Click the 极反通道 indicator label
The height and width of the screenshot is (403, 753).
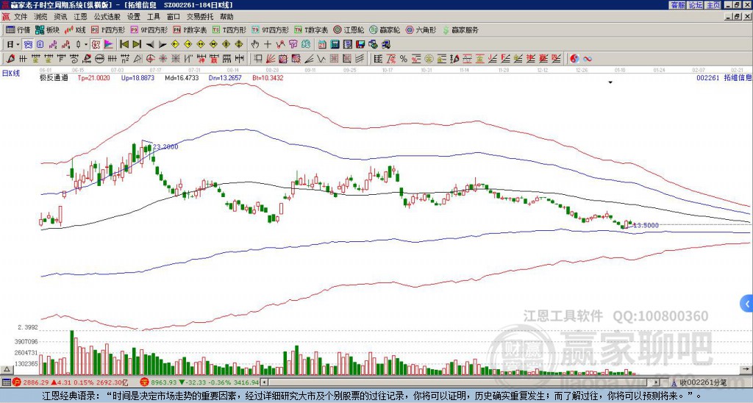click(53, 78)
